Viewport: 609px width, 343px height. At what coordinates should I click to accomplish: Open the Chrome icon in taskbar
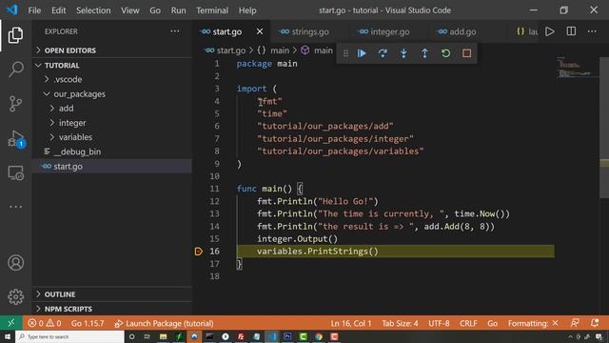pyautogui.click(x=319, y=336)
